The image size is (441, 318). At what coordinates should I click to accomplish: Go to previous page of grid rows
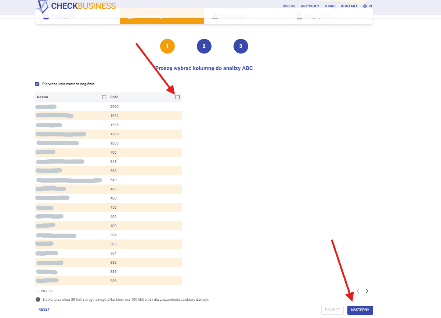tap(358, 291)
